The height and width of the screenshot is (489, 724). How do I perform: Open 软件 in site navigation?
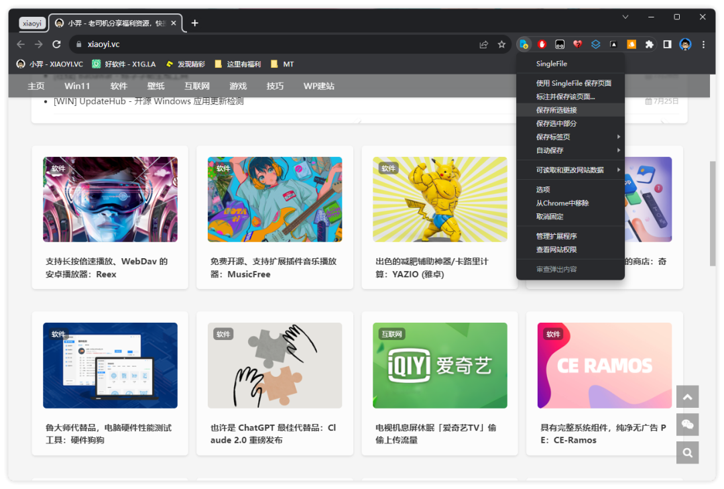(x=119, y=86)
